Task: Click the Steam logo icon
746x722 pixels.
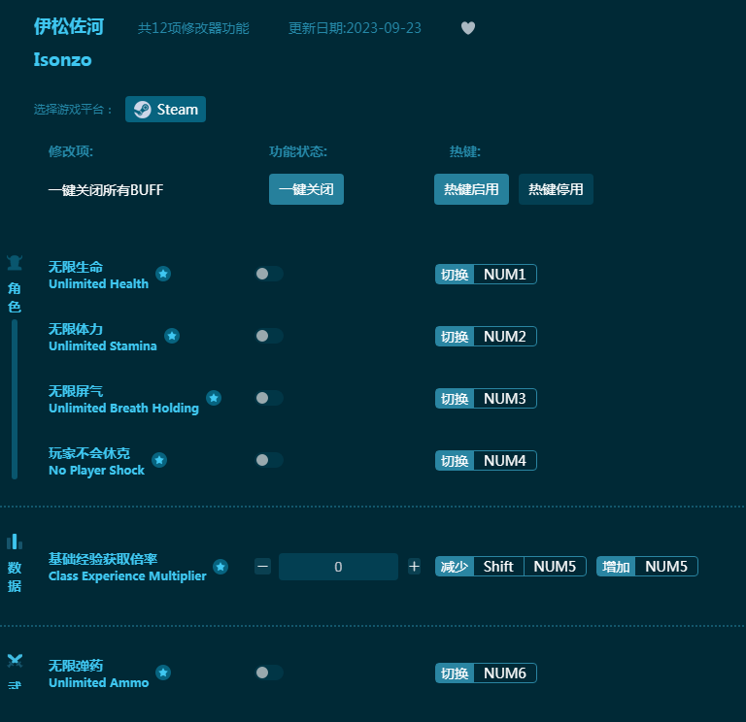Action: click(142, 110)
